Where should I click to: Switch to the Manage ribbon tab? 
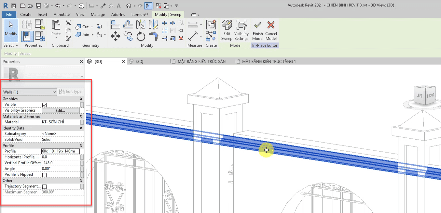click(98, 15)
